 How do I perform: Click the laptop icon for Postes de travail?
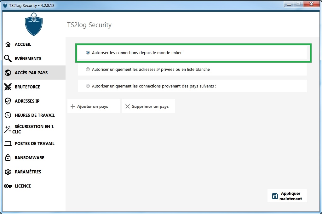coord(8,144)
